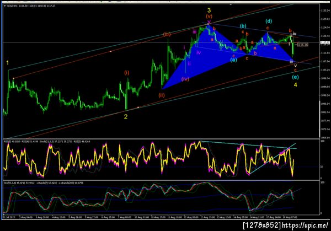
Task: Select the yellow wave 1 label
Action: (x=8, y=63)
